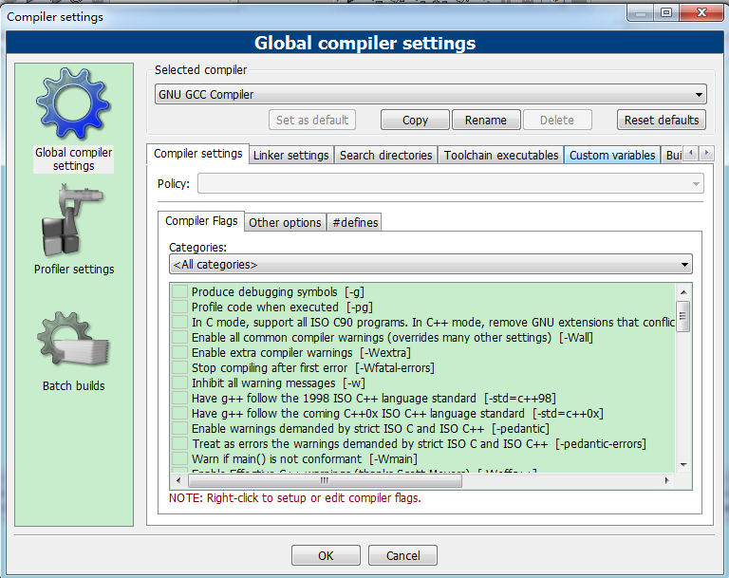Click the Delete button
This screenshot has width=729, height=578.
coord(557,120)
